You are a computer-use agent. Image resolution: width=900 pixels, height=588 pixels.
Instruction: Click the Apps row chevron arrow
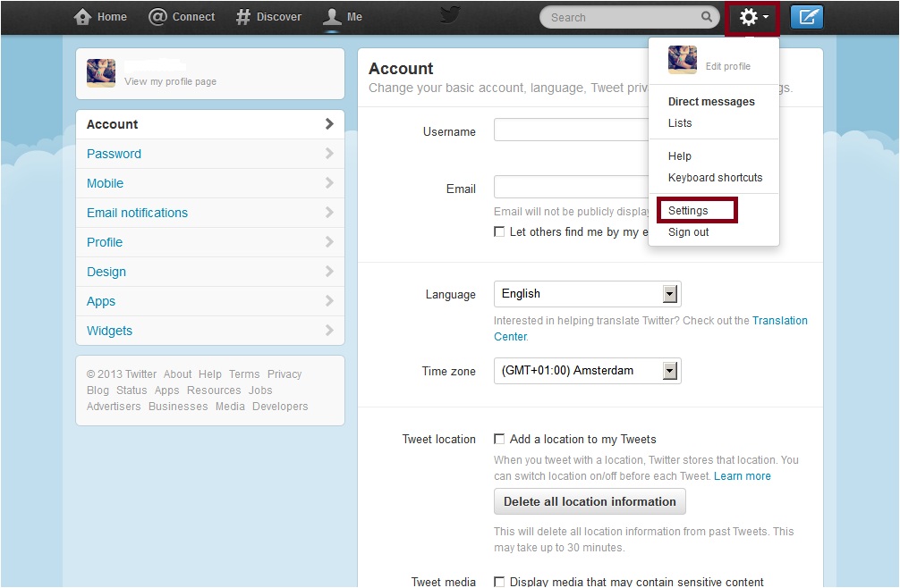pyautogui.click(x=329, y=301)
